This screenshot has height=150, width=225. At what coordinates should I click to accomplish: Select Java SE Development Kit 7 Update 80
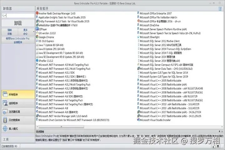(61, 53)
